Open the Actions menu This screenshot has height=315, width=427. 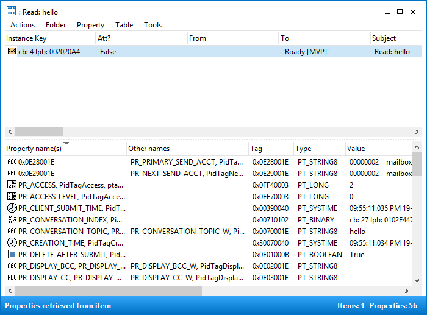click(23, 25)
